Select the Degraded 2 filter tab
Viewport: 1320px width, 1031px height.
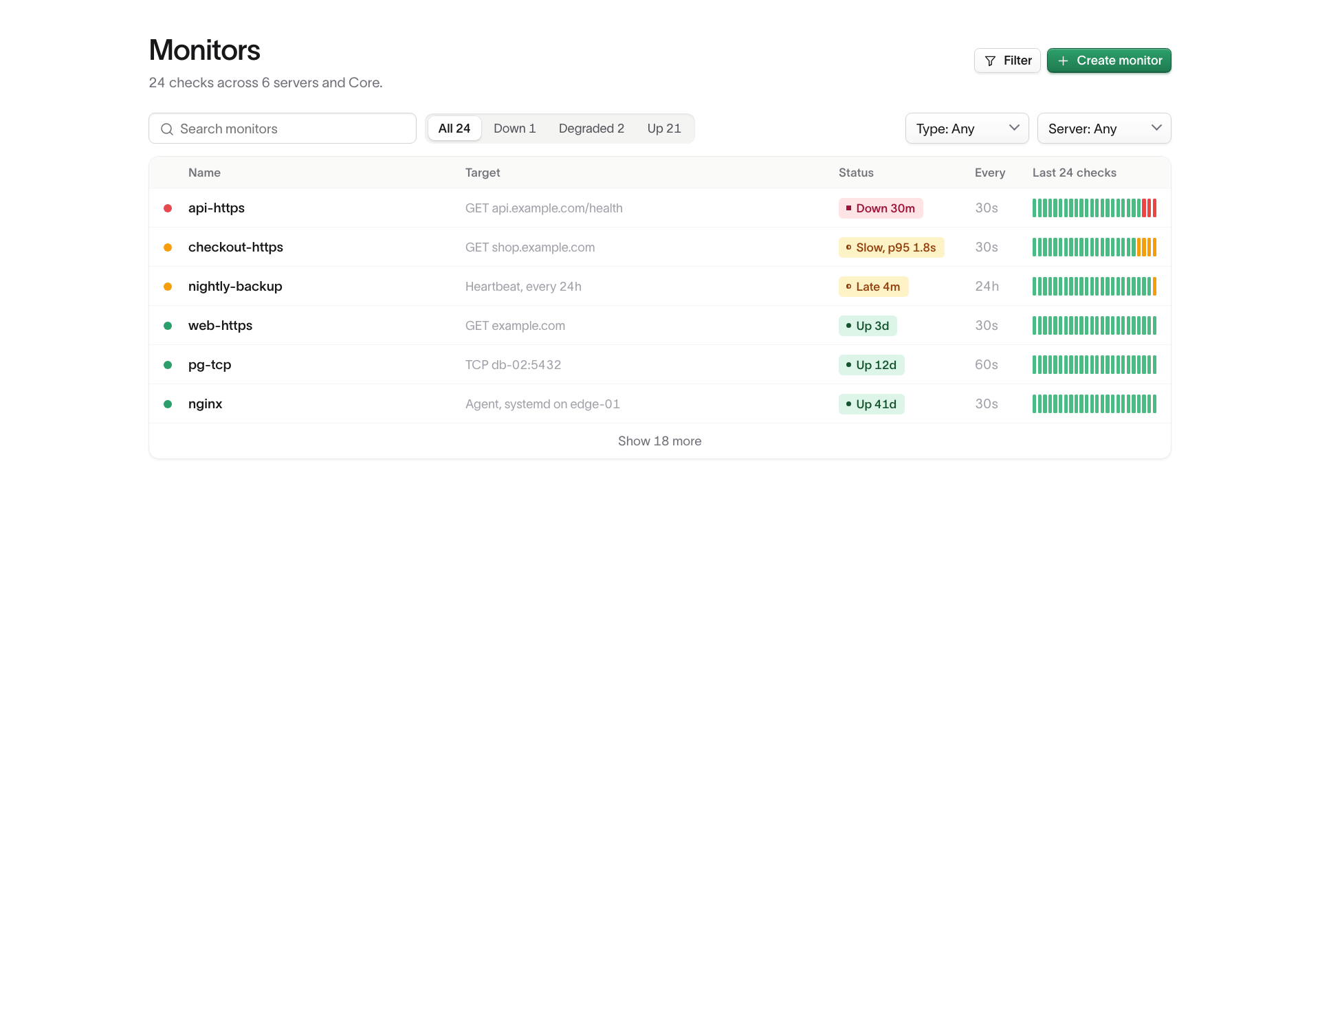click(591, 129)
